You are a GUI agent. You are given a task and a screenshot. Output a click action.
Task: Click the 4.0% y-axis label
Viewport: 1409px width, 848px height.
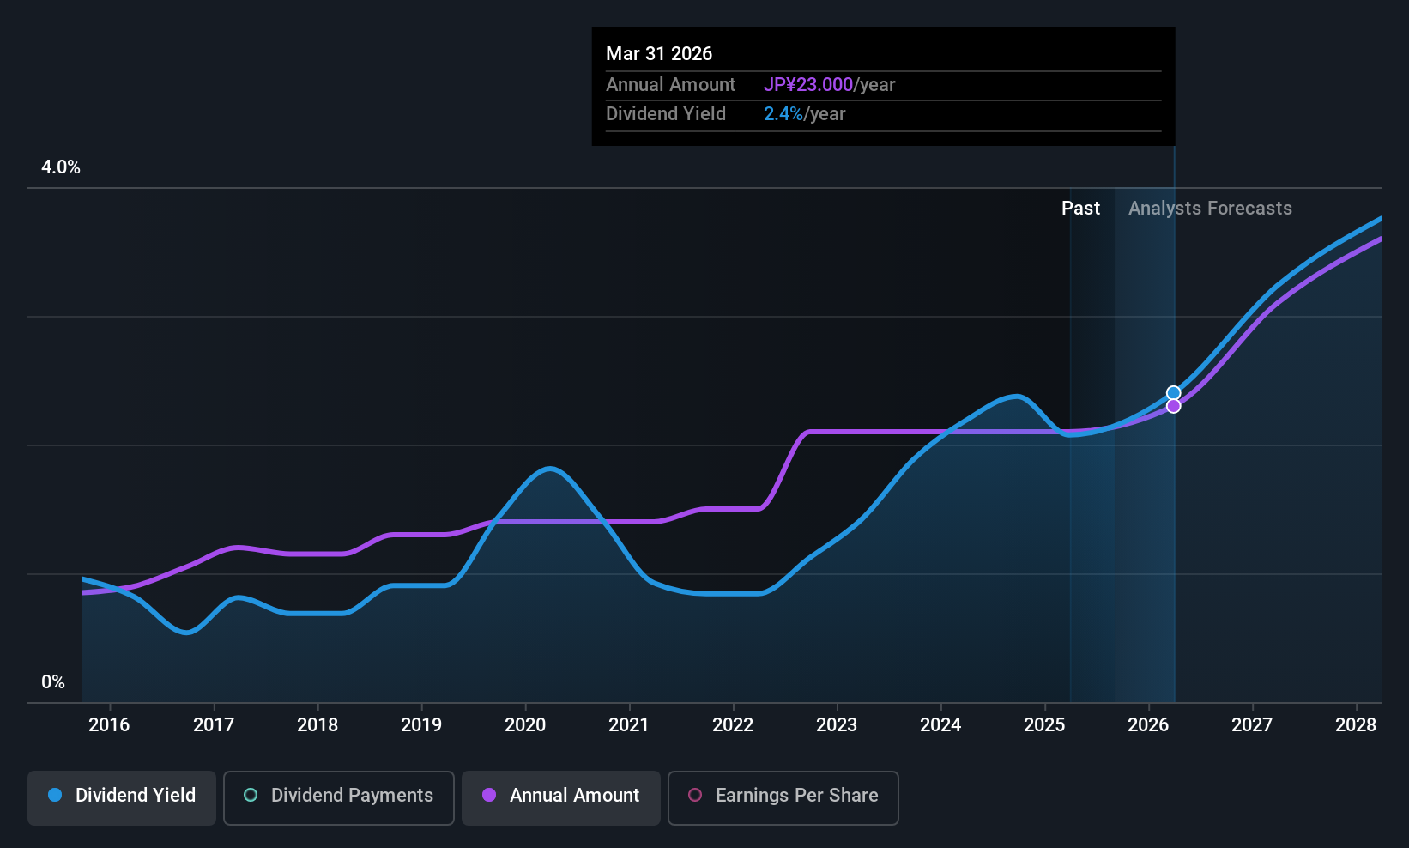[x=61, y=167]
